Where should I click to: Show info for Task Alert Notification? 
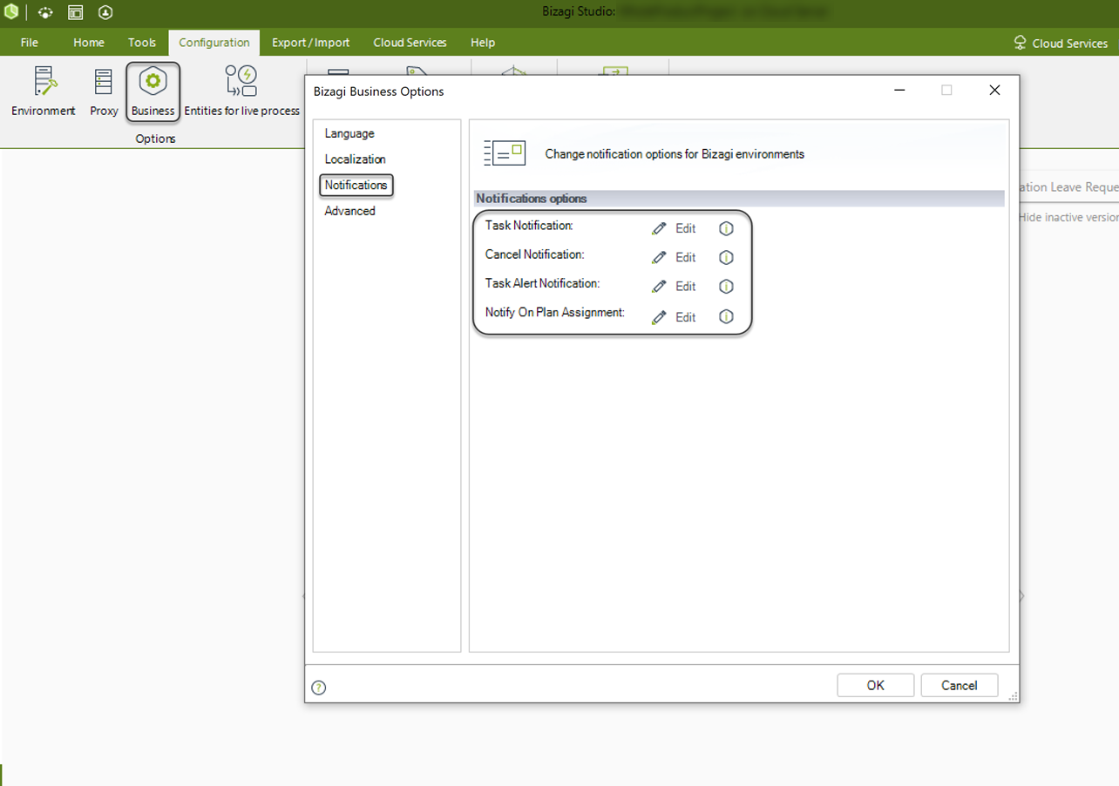click(x=726, y=286)
